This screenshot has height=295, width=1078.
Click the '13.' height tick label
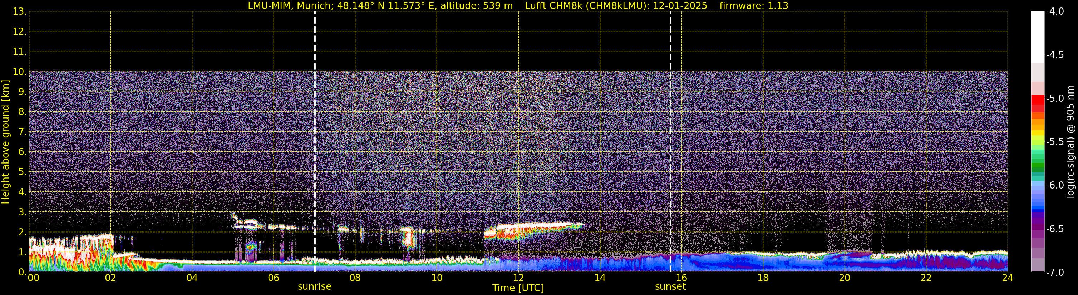coord(20,12)
